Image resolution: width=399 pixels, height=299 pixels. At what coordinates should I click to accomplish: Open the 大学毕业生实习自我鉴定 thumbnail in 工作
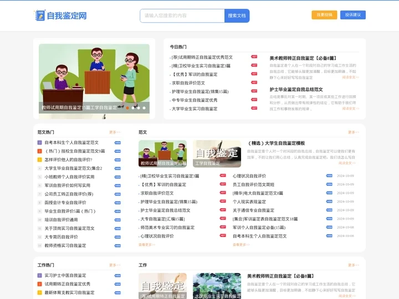click(x=217, y=286)
